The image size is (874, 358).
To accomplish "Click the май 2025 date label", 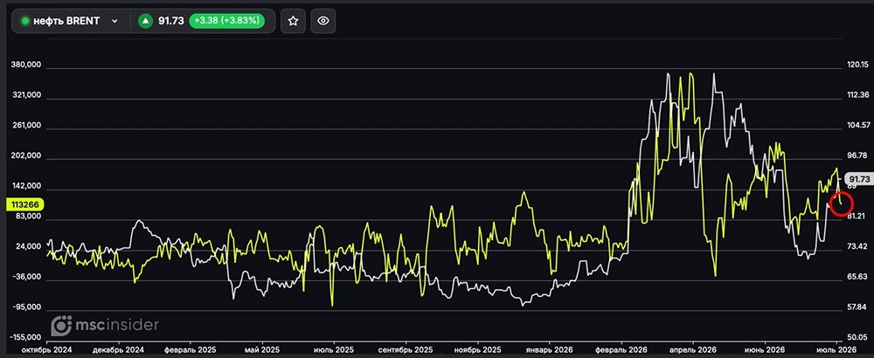I will coord(262,350).
